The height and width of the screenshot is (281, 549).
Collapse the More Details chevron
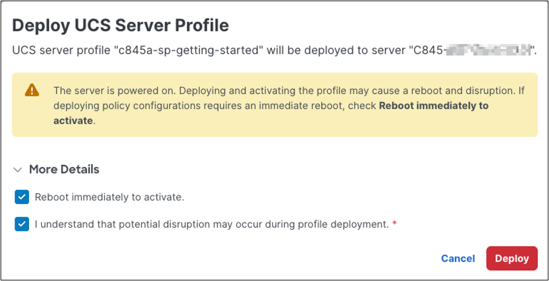(x=17, y=170)
